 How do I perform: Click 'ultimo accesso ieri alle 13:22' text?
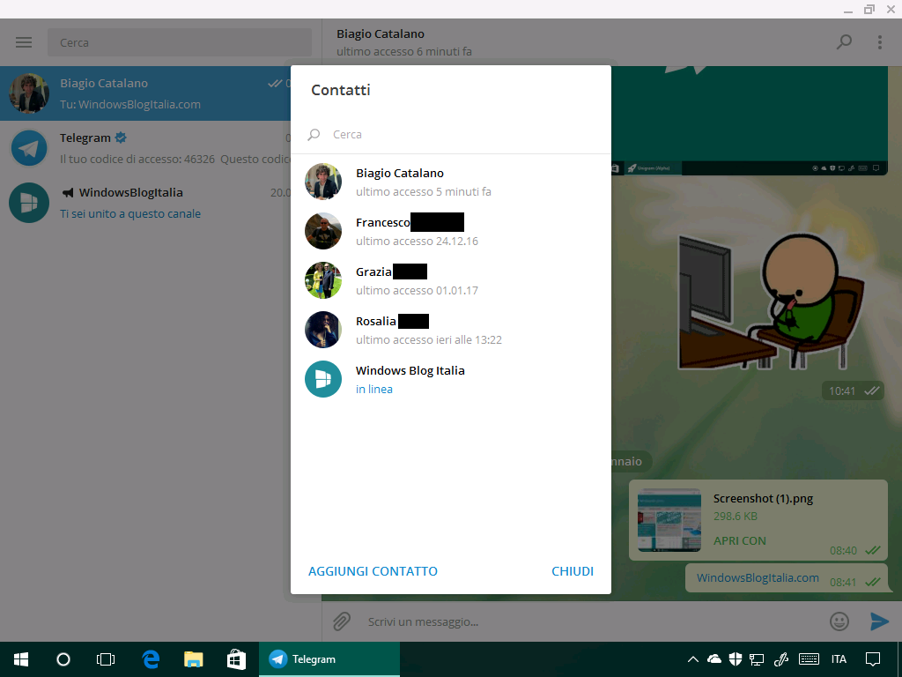click(x=429, y=340)
